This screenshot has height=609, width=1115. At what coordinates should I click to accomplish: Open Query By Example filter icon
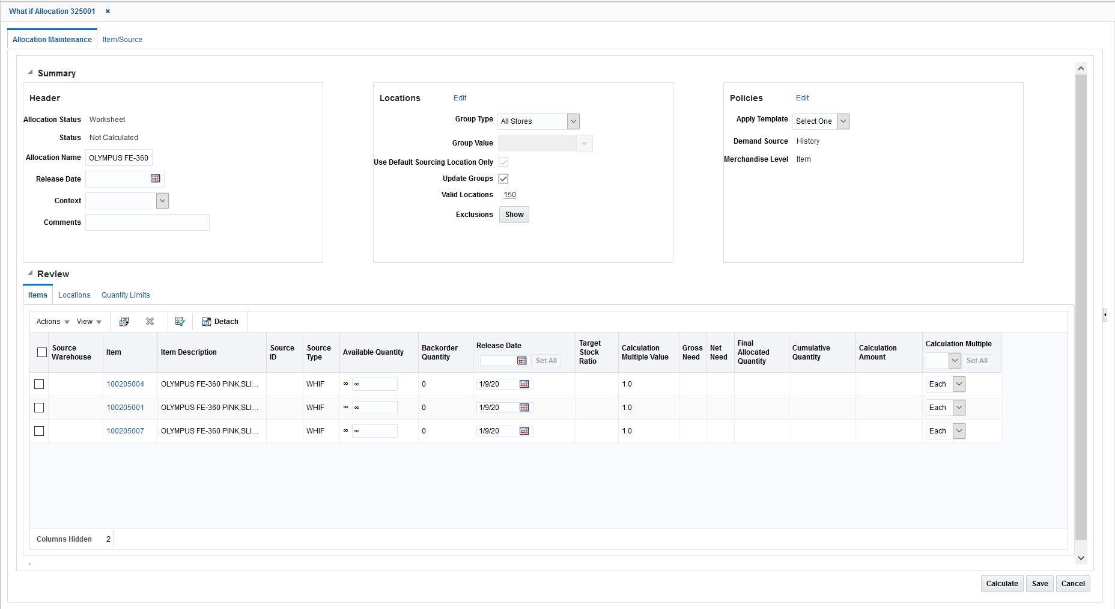point(180,322)
